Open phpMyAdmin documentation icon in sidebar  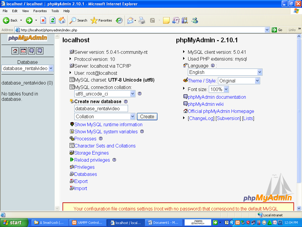pos(32,51)
